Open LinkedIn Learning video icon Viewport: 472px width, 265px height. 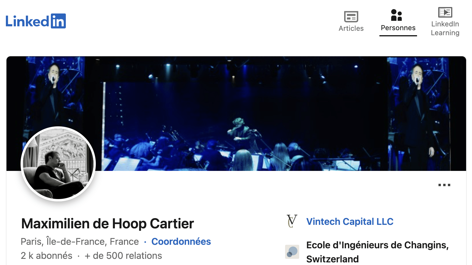click(x=445, y=12)
